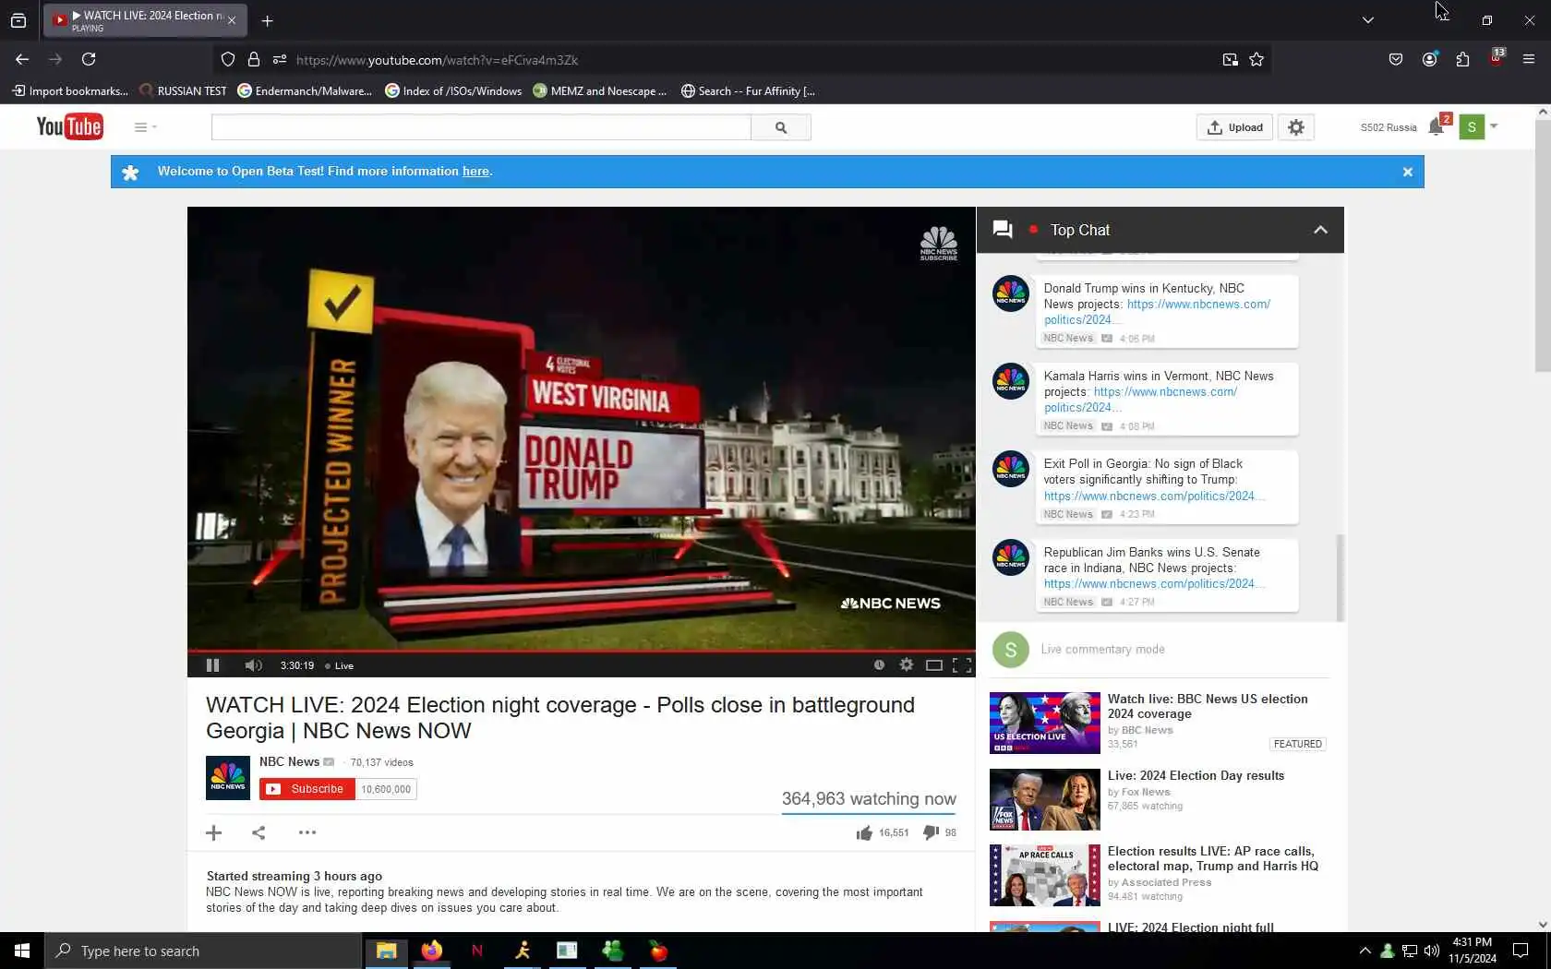The width and height of the screenshot is (1551, 969).
Task: Open the notifications bell
Action: pyautogui.click(x=1437, y=126)
